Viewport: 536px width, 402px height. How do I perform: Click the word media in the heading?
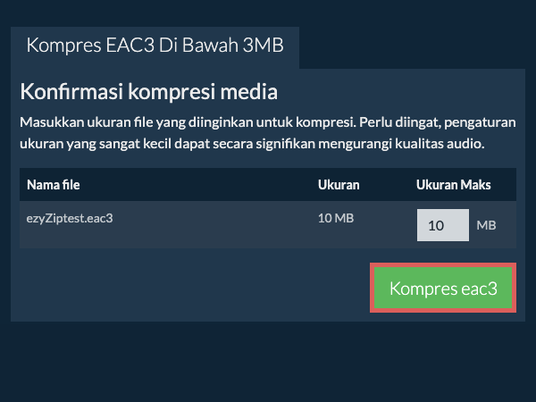tap(250, 91)
